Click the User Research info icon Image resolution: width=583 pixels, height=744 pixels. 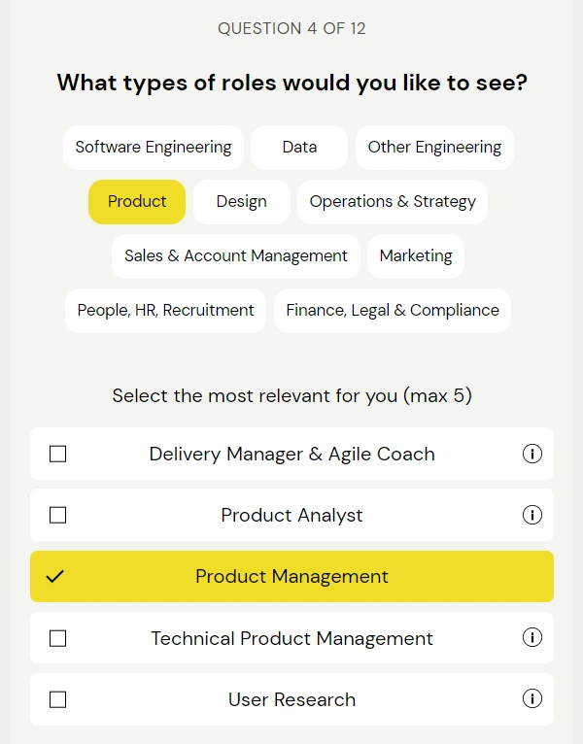coord(532,699)
